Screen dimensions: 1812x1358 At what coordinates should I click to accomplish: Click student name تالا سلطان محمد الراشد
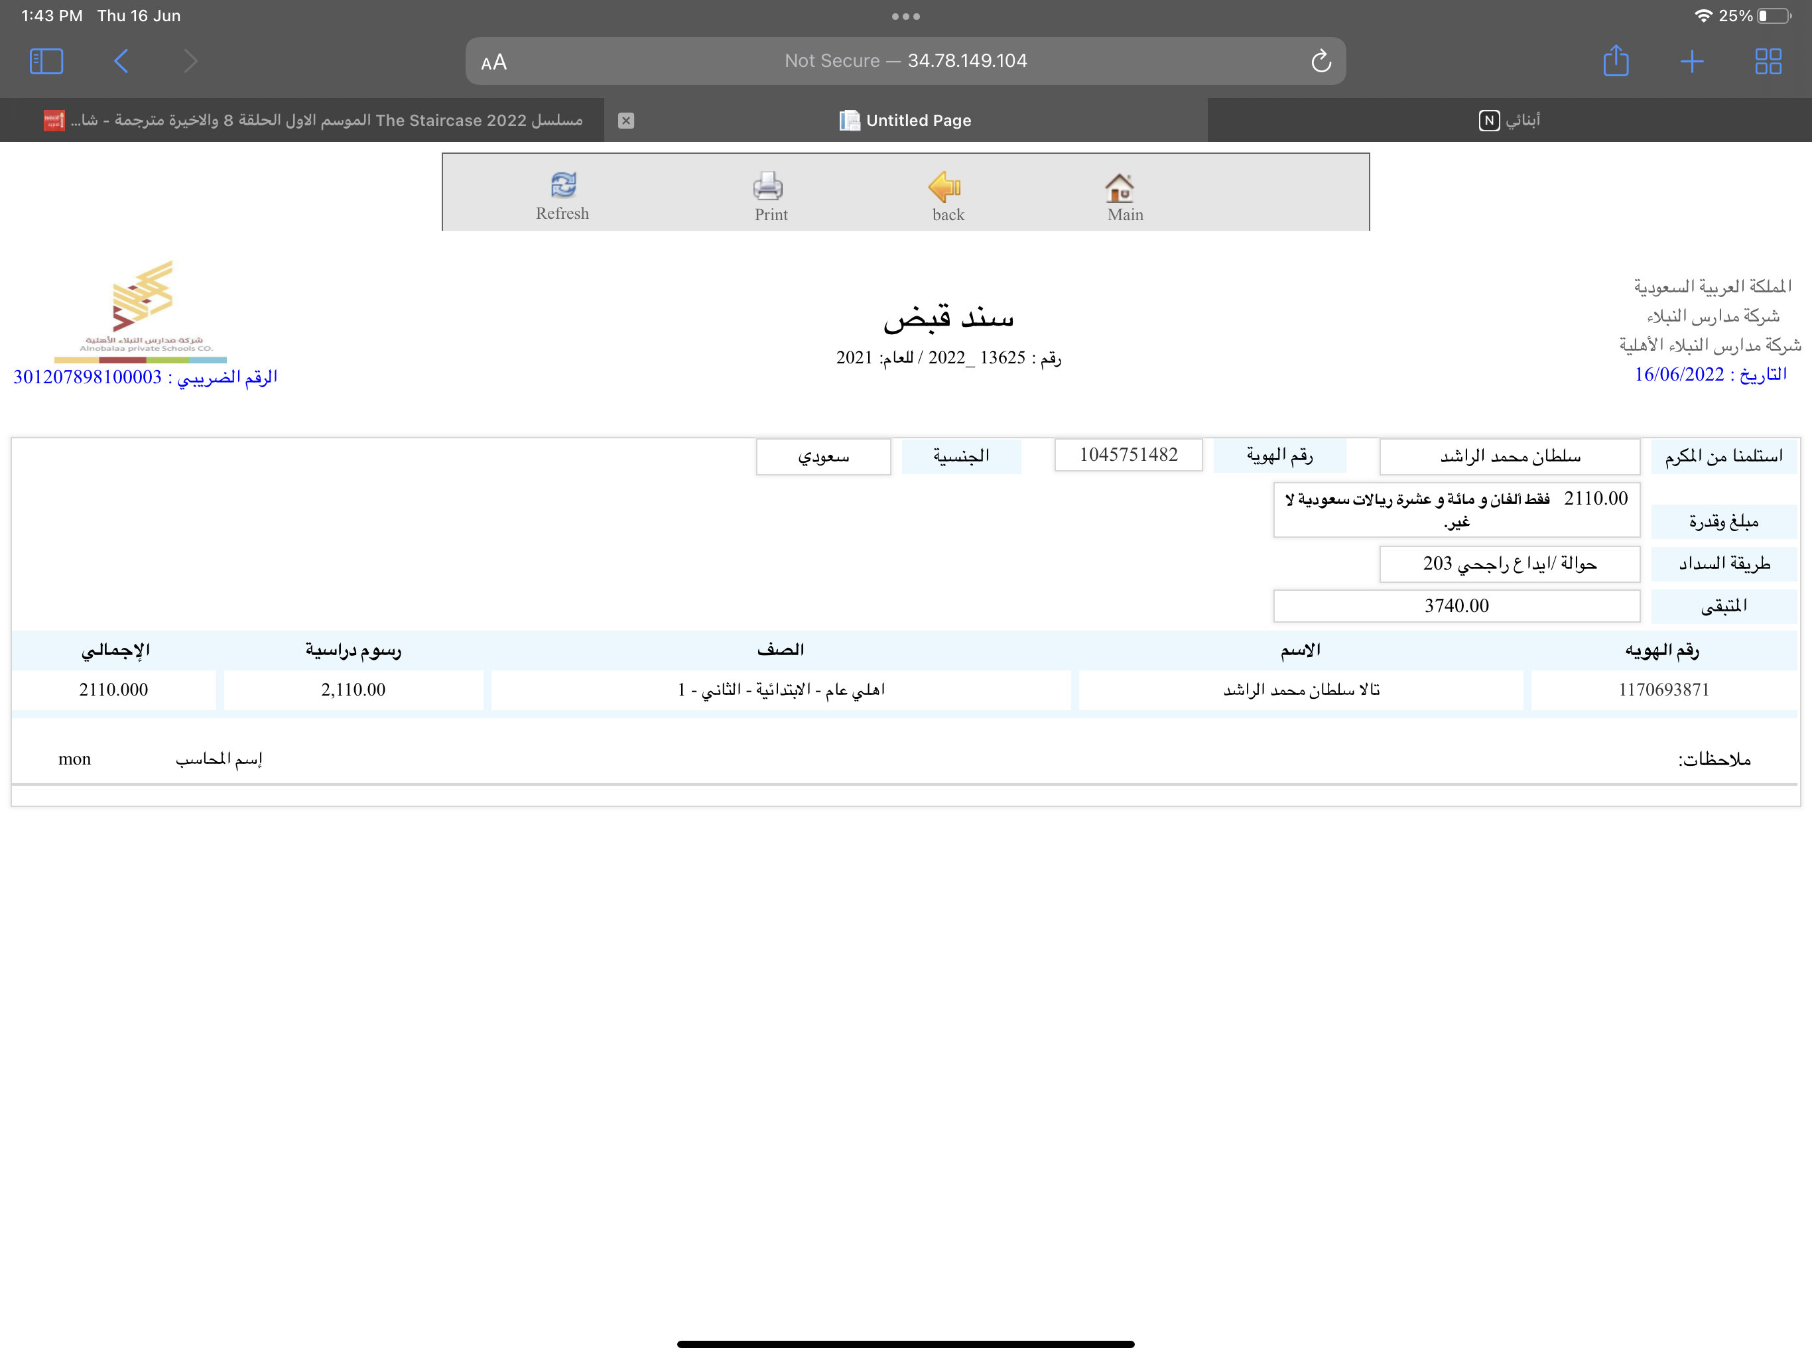click(1301, 690)
